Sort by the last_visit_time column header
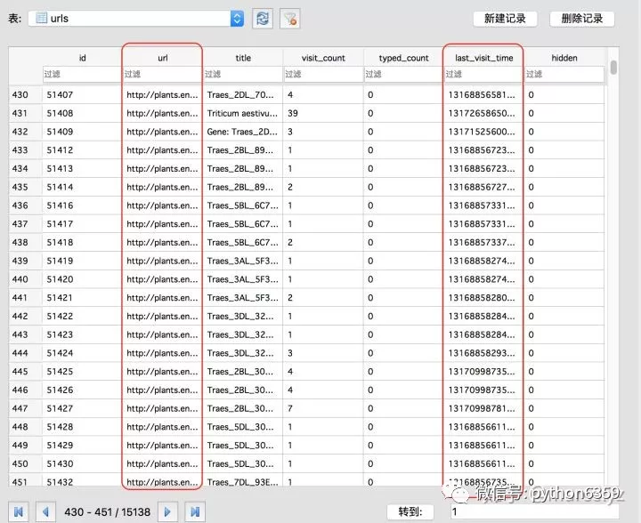This screenshot has width=641, height=523. (483, 58)
